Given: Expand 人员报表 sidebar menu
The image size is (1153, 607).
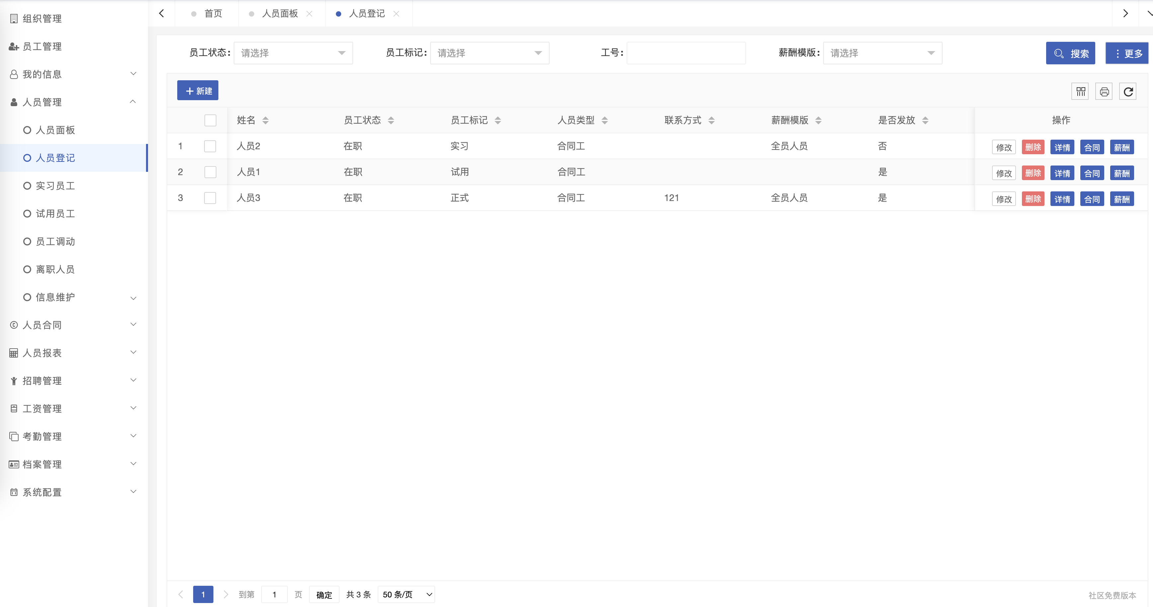Looking at the screenshot, I should (74, 353).
